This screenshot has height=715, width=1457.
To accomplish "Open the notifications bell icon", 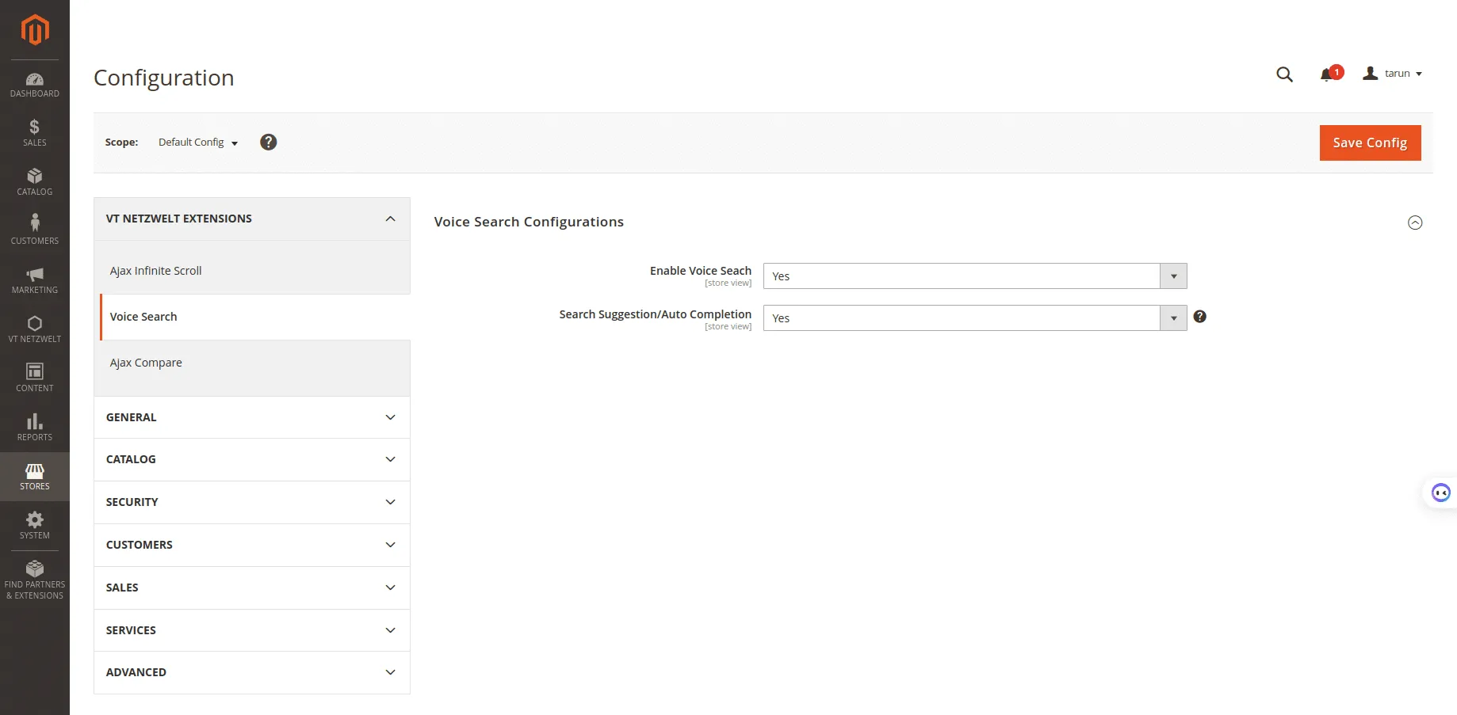I will point(1326,74).
